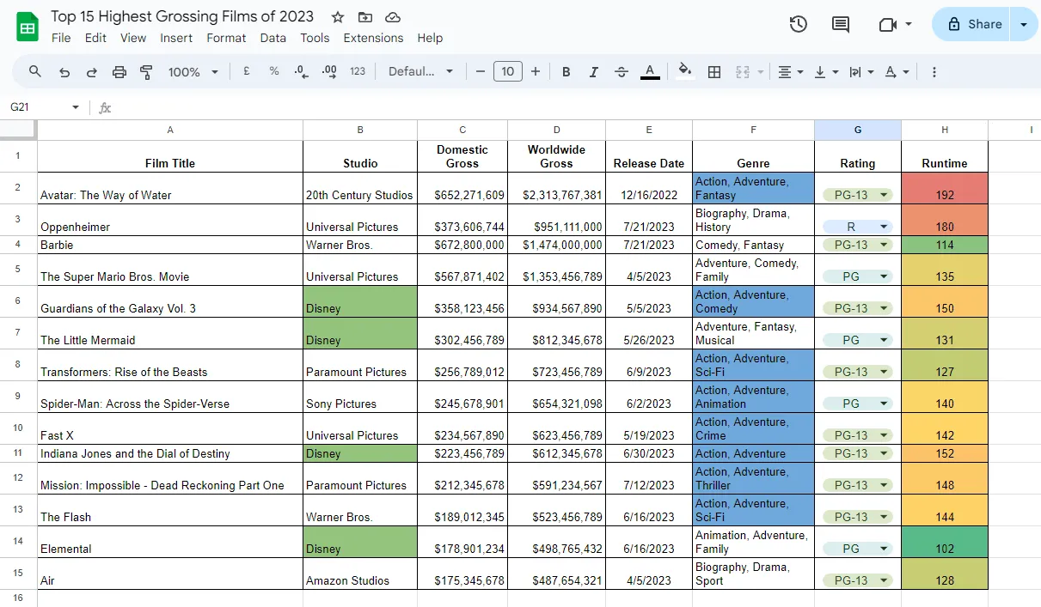Viewport: 1041px width, 607px height.
Task: Search the menus magnifier icon
Action: pos(35,71)
